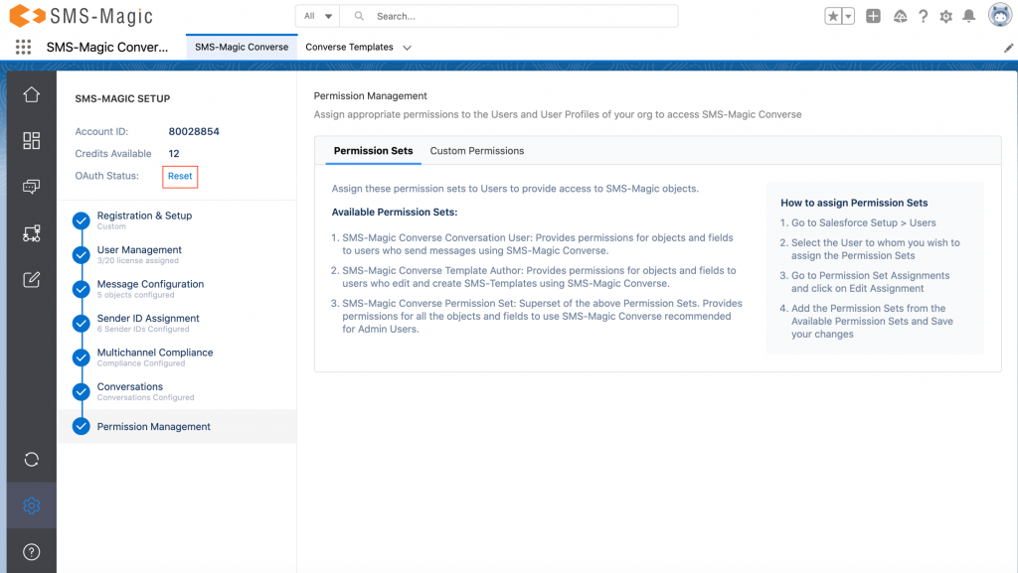Open the conversations chat icon in sidebar

31,187
